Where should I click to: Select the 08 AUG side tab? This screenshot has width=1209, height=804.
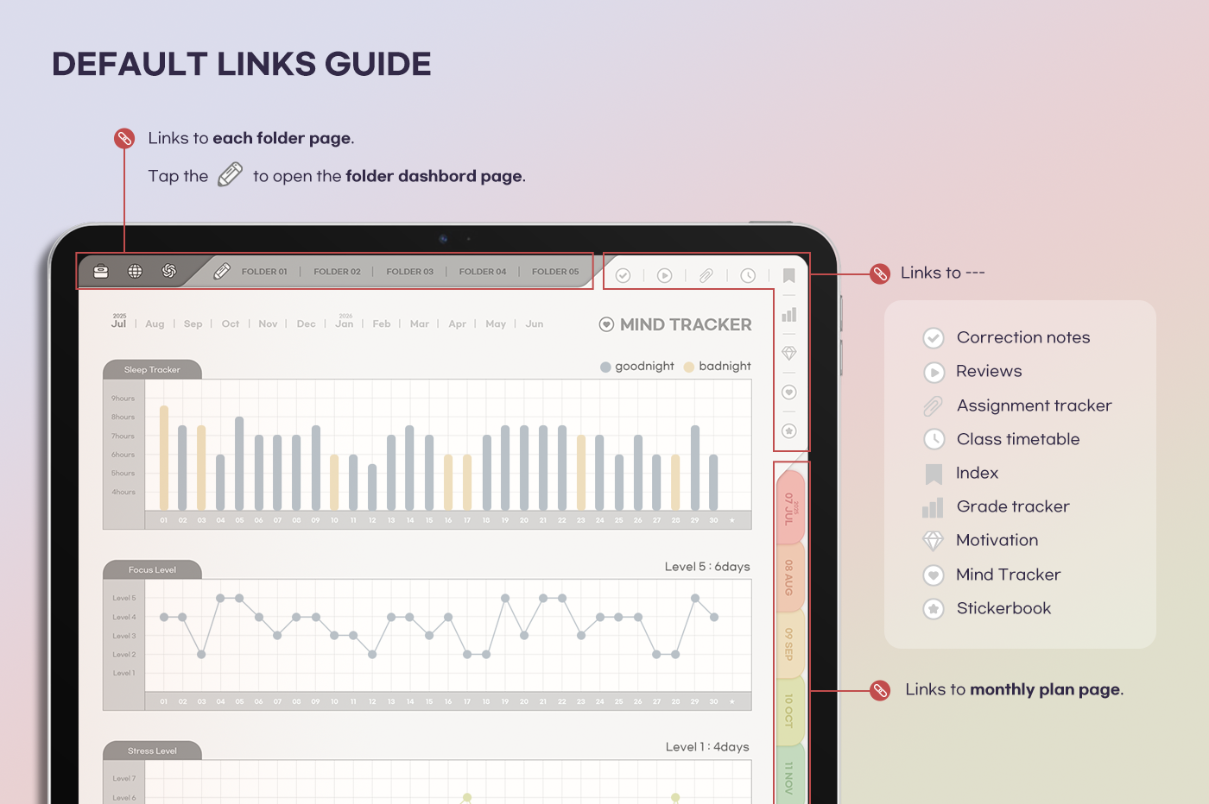[789, 577]
